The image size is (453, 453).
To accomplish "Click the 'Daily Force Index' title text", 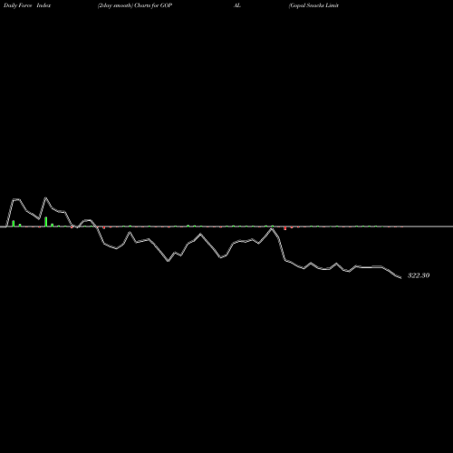I will [27, 5].
